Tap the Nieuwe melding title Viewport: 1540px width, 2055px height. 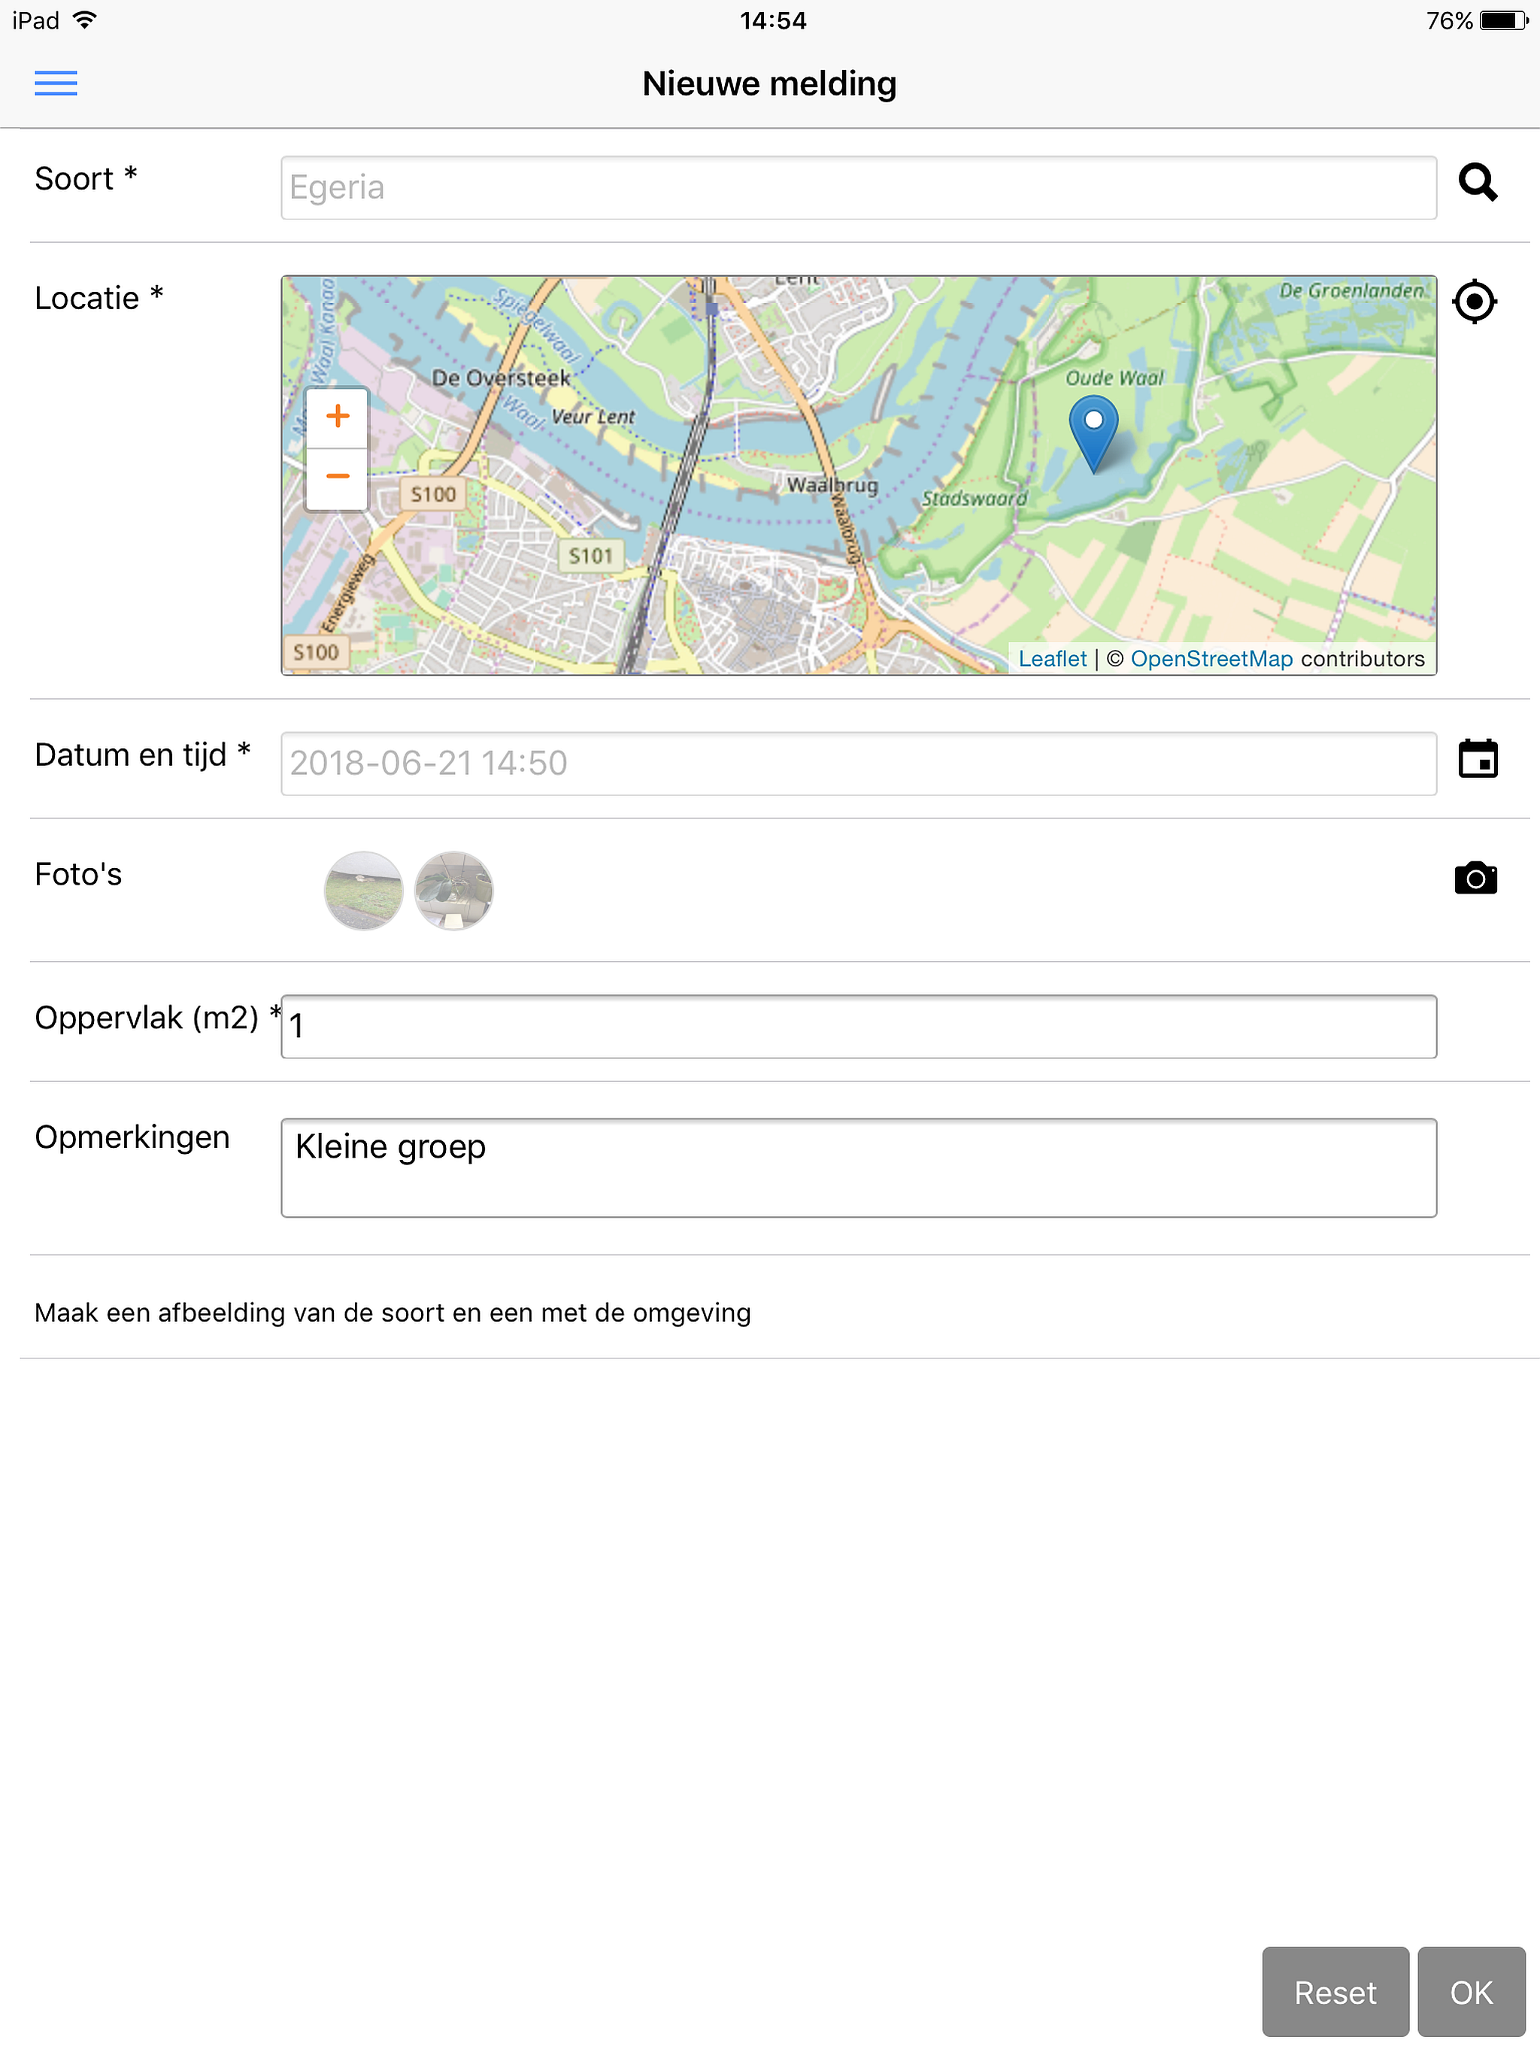(769, 83)
